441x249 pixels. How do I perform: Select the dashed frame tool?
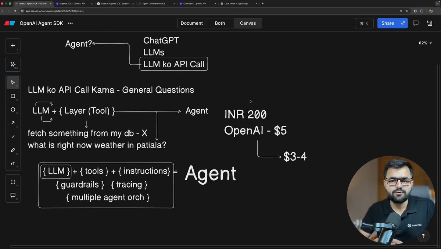[13, 182]
